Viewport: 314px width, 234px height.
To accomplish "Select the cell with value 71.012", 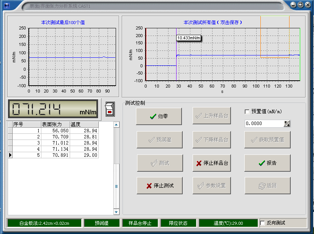I will point(56,143).
